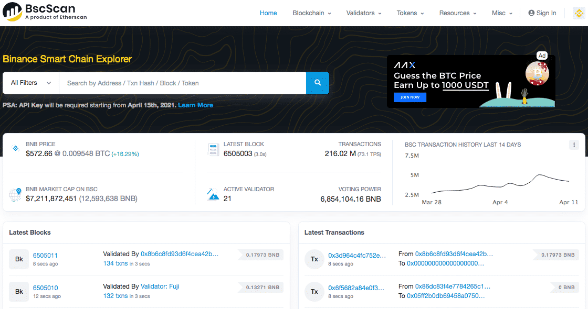Open the chart options three-dot menu

[574, 145]
